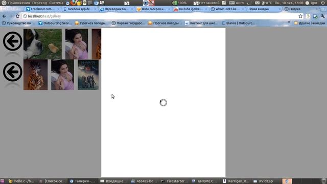Open first Прогноз погоды bookmark

(x=92, y=23)
